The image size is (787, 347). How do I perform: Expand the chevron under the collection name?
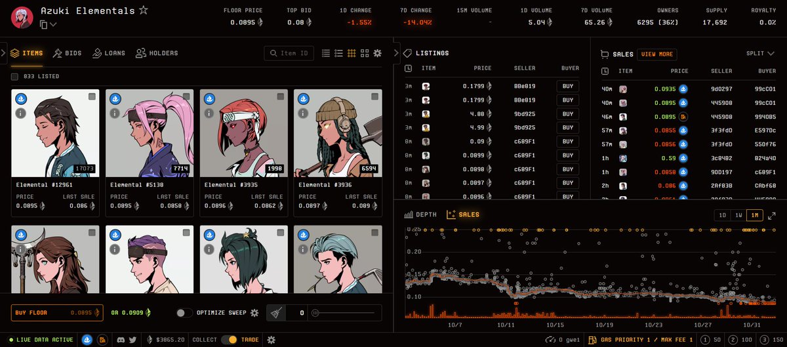[x=53, y=24]
